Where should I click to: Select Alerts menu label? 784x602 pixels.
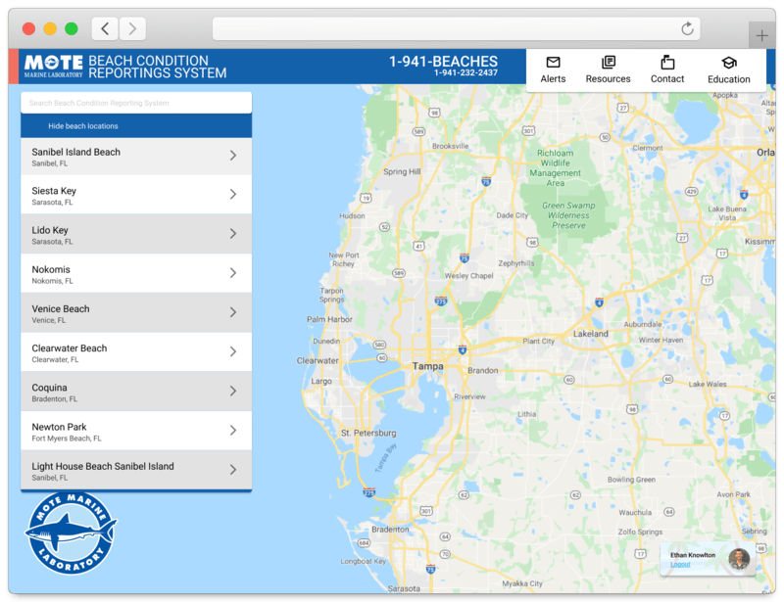click(553, 79)
